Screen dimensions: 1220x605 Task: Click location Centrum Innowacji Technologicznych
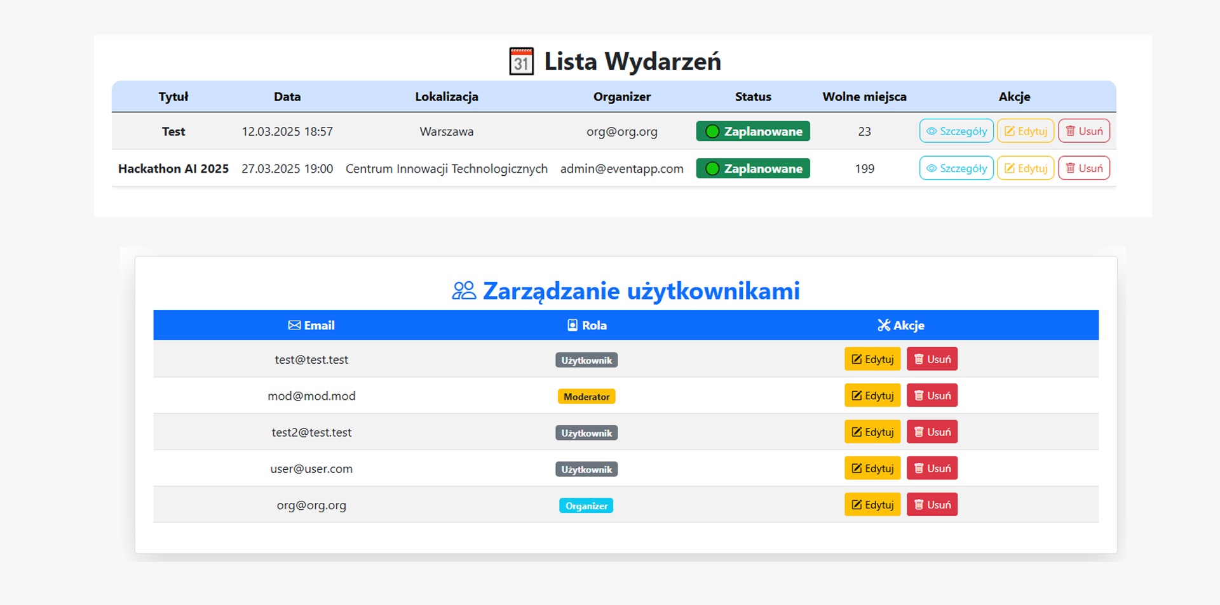pyautogui.click(x=447, y=168)
